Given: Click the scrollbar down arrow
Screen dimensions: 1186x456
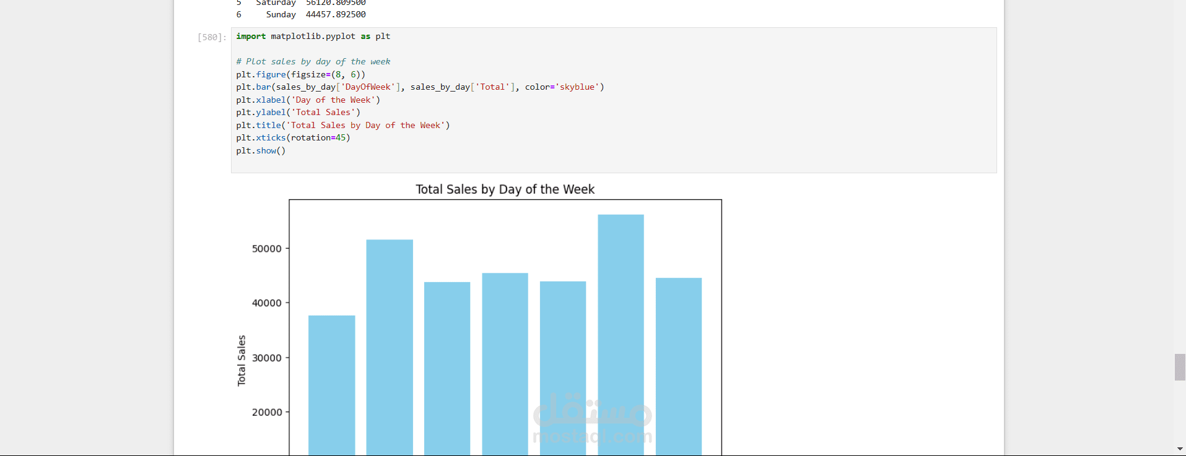Looking at the screenshot, I should pos(1180,449).
